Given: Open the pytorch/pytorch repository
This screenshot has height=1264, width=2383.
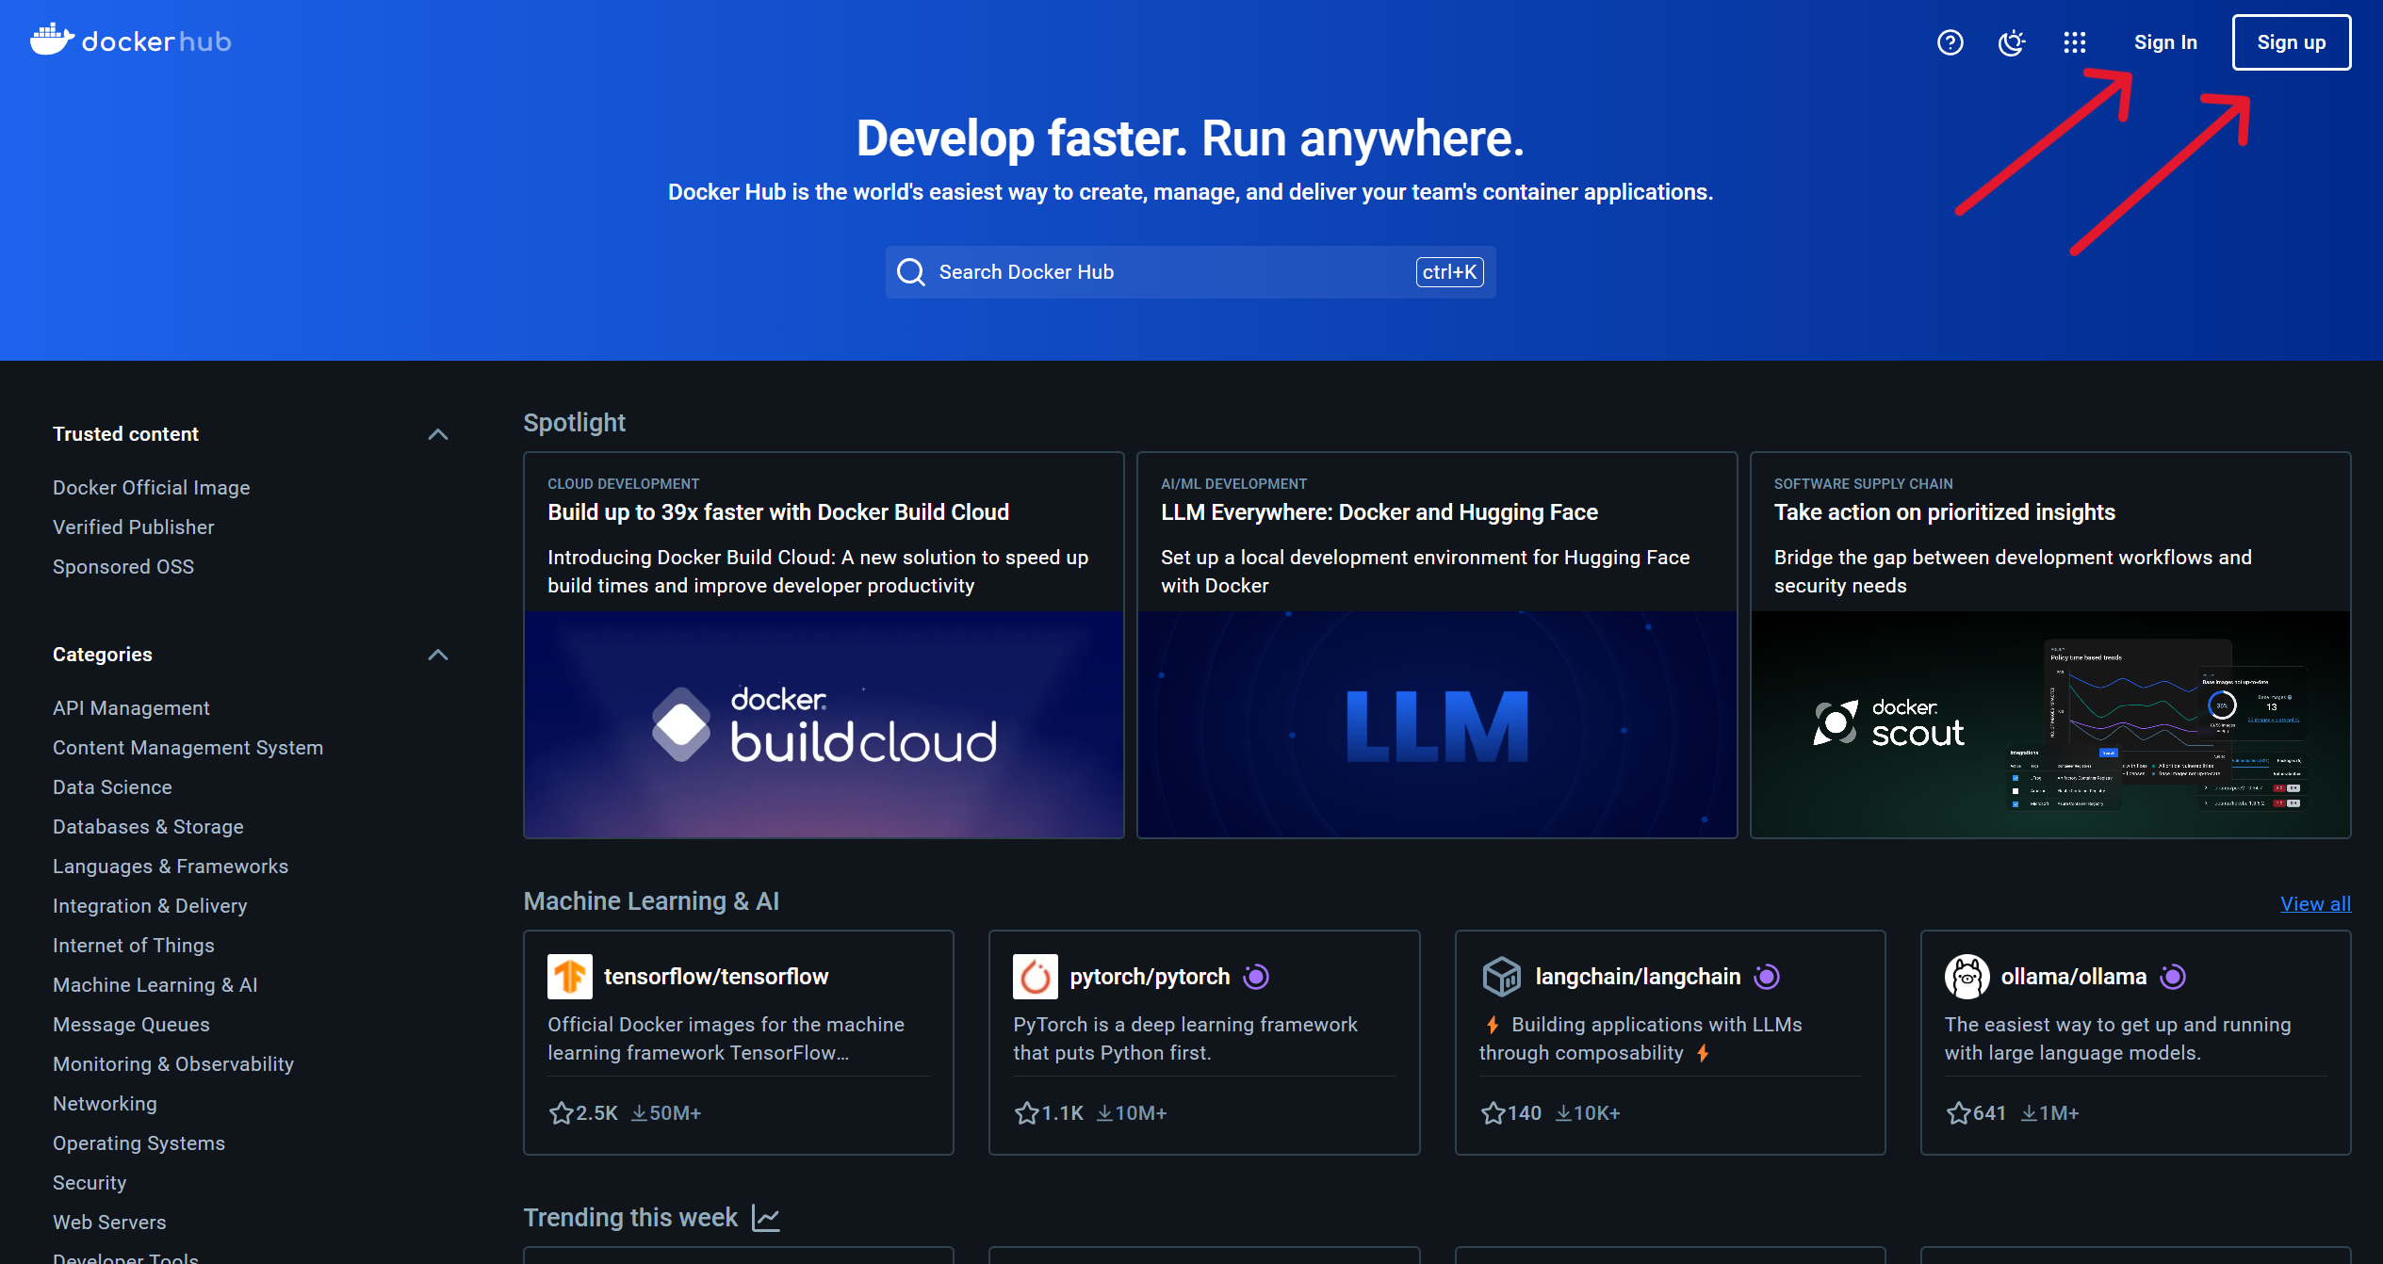Looking at the screenshot, I should [x=1150, y=977].
